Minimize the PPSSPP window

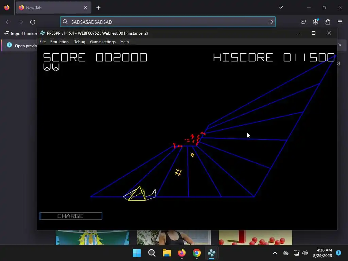(x=298, y=33)
